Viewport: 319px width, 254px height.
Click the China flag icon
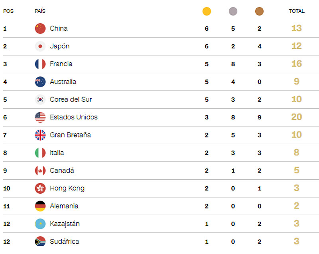coord(40,28)
